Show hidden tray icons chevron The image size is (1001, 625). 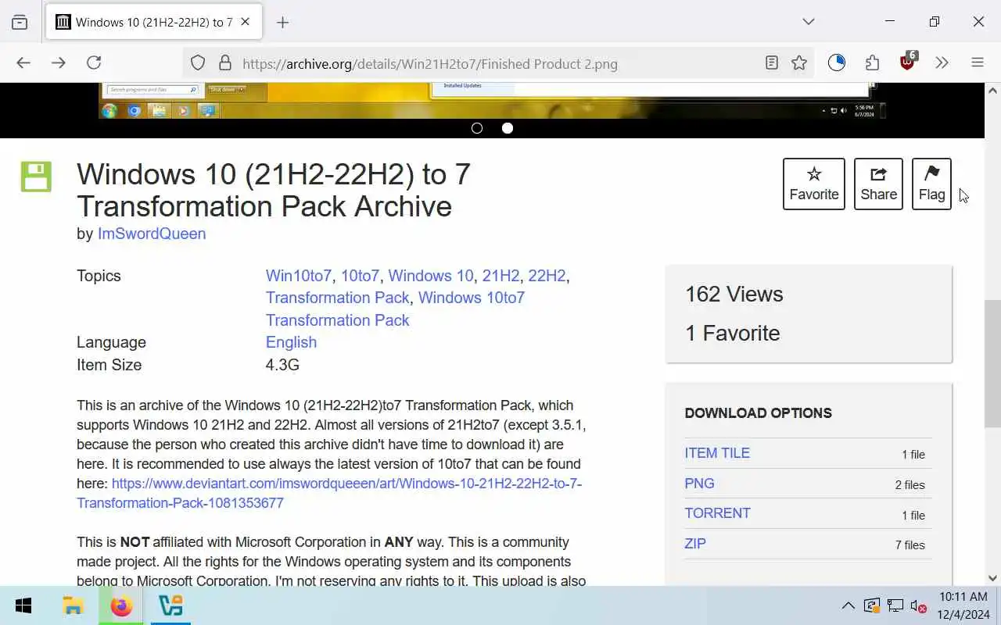[848, 606]
